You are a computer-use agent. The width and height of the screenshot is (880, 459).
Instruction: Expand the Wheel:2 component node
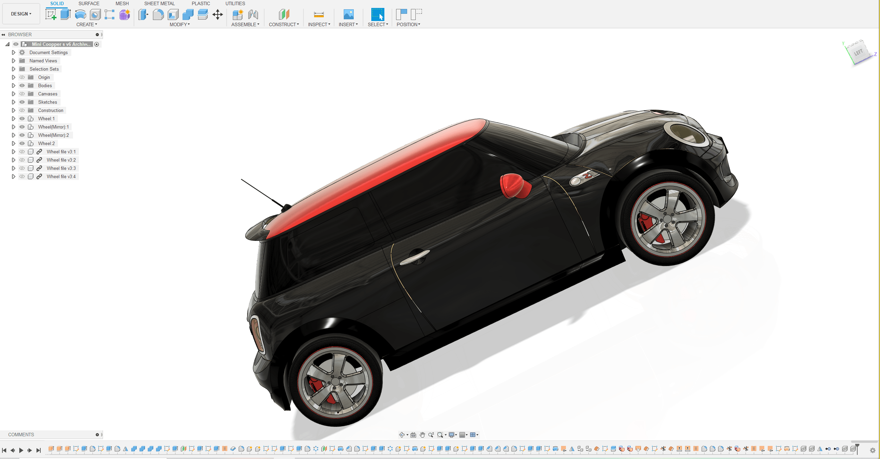(x=13, y=143)
